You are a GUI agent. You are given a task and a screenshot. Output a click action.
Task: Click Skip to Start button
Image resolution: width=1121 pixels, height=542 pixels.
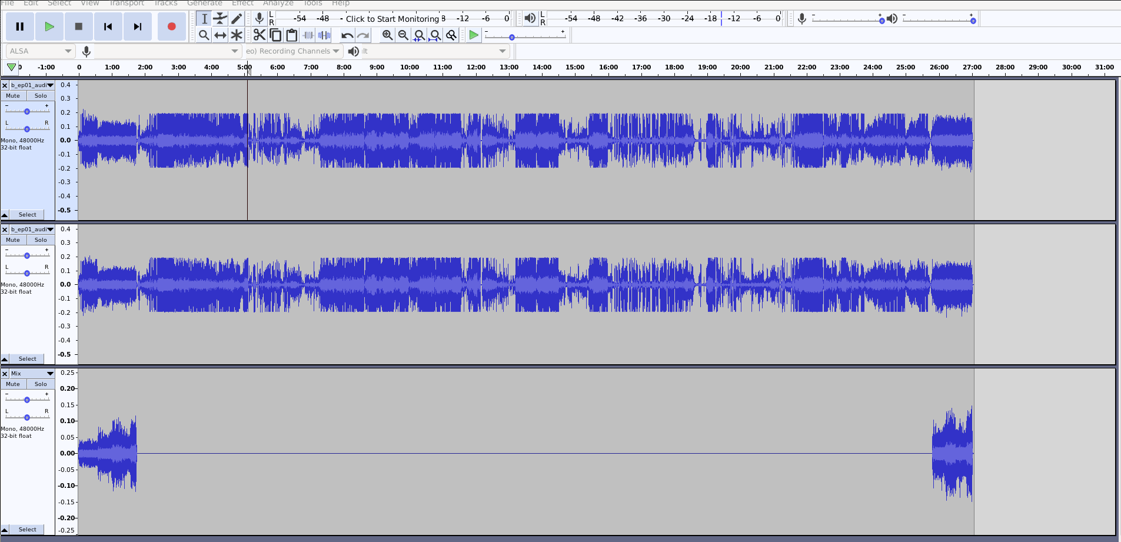(108, 26)
